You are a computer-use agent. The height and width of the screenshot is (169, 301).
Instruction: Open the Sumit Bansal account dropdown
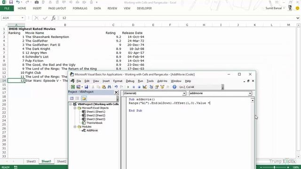coord(284,8)
